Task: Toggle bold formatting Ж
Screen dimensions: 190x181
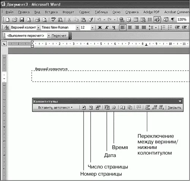Action: 100,27
